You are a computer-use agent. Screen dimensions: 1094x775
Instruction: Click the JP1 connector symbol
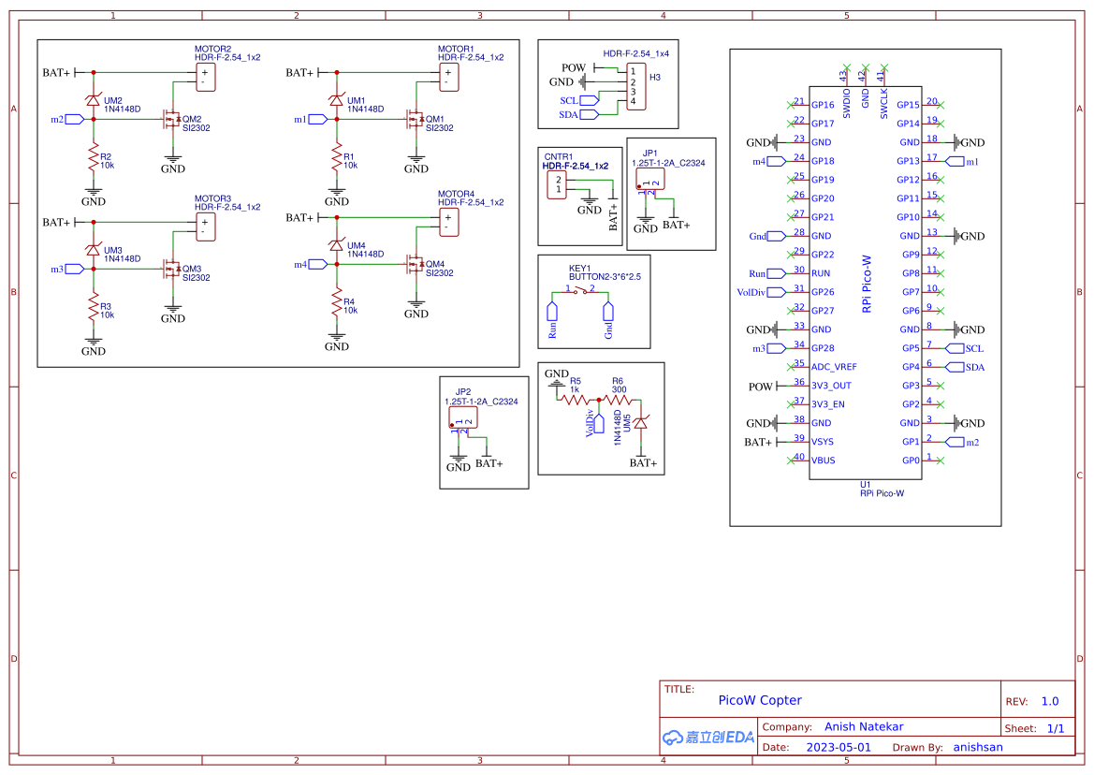(x=649, y=180)
